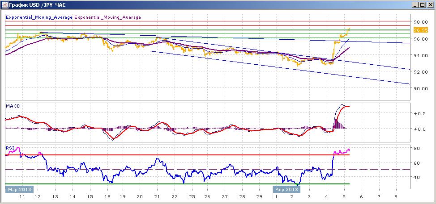Click the +0.0 MACD axis value
The width and height of the screenshot is (436, 204).
[419, 129]
